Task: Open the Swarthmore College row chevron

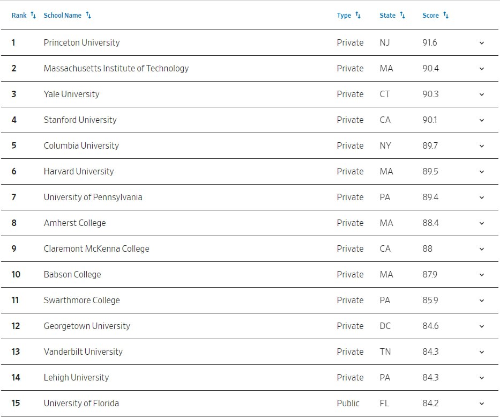Action: [482, 301]
